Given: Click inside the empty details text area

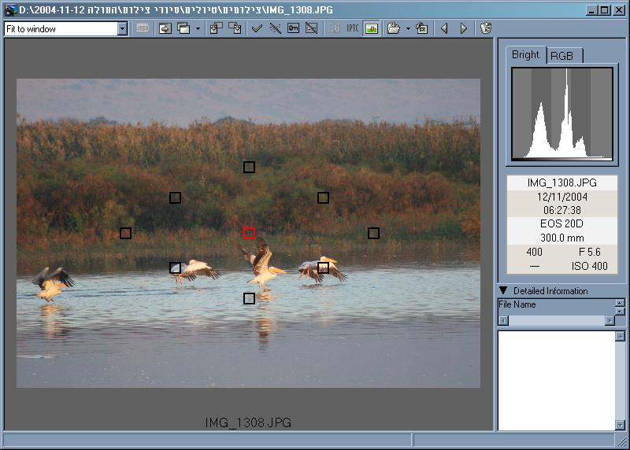Looking at the screenshot, I should [x=557, y=381].
